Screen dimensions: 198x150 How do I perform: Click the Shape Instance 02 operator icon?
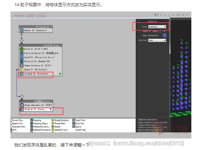(x=22, y=105)
